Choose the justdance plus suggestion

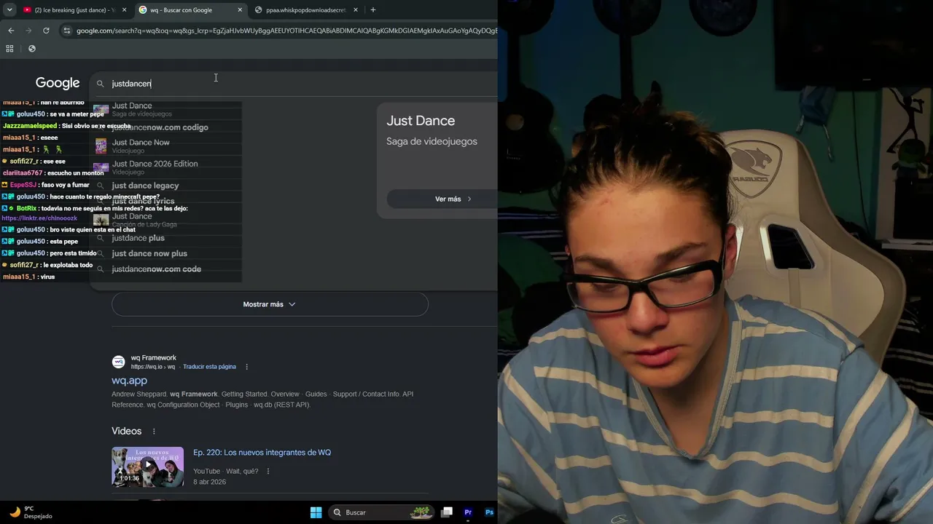click(166, 238)
